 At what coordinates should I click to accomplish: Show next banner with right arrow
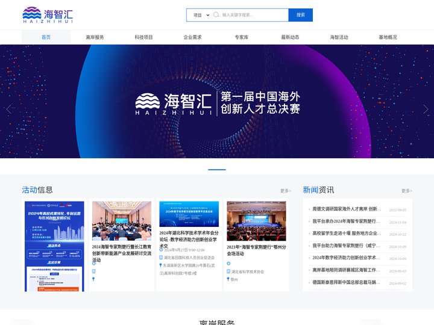coord(426,110)
